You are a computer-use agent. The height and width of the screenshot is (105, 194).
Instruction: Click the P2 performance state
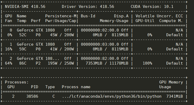pos(38,63)
